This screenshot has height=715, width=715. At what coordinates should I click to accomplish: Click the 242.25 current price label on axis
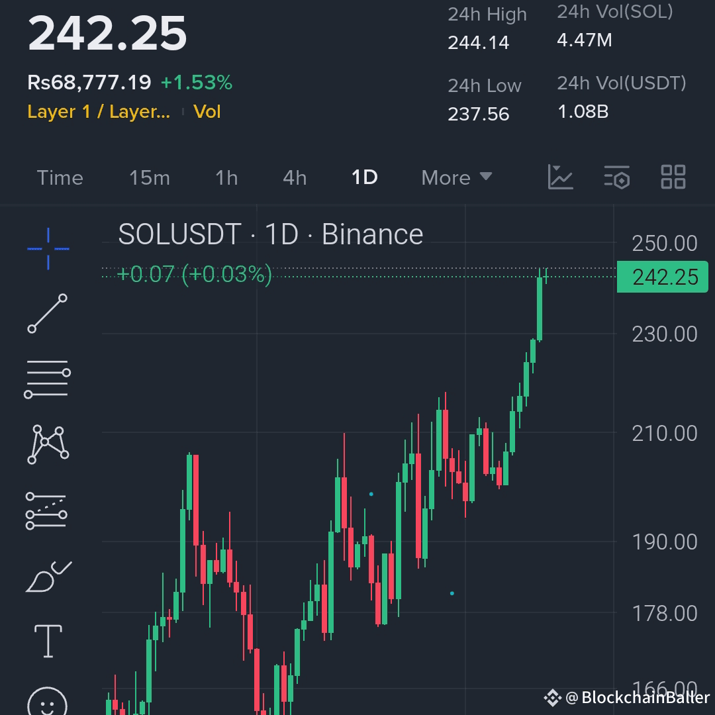(x=663, y=277)
